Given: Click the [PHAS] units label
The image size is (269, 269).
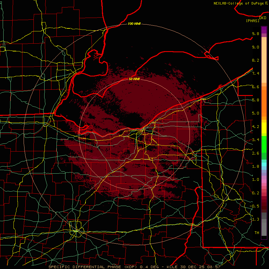Looking at the screenshot, I should pyautogui.click(x=253, y=21).
